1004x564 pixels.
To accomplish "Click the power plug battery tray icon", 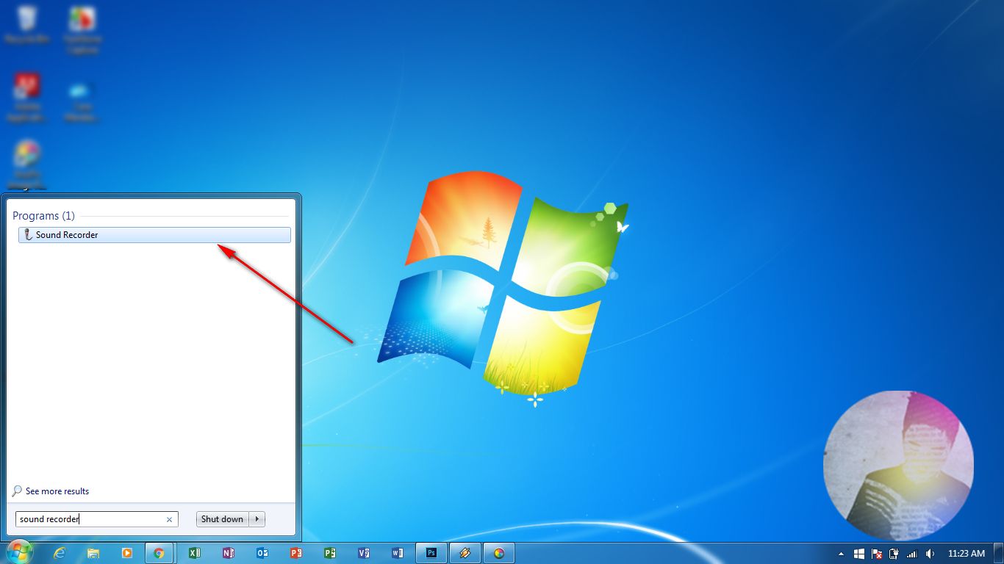I will [x=894, y=554].
